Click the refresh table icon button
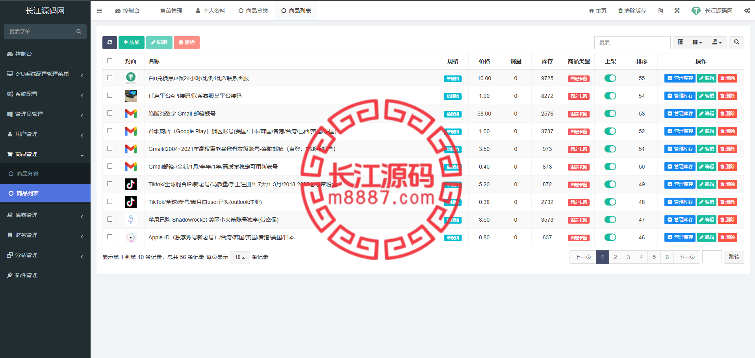755x358 pixels. tap(109, 42)
